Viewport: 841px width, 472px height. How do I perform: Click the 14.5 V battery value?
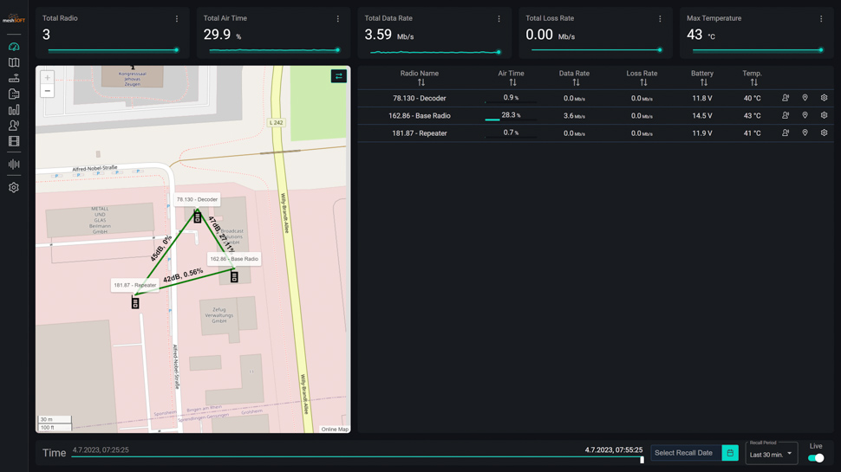click(702, 116)
